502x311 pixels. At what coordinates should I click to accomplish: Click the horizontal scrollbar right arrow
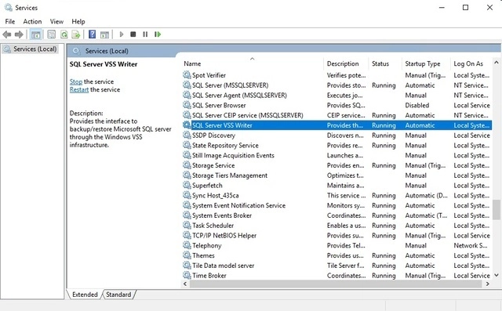(x=488, y=284)
